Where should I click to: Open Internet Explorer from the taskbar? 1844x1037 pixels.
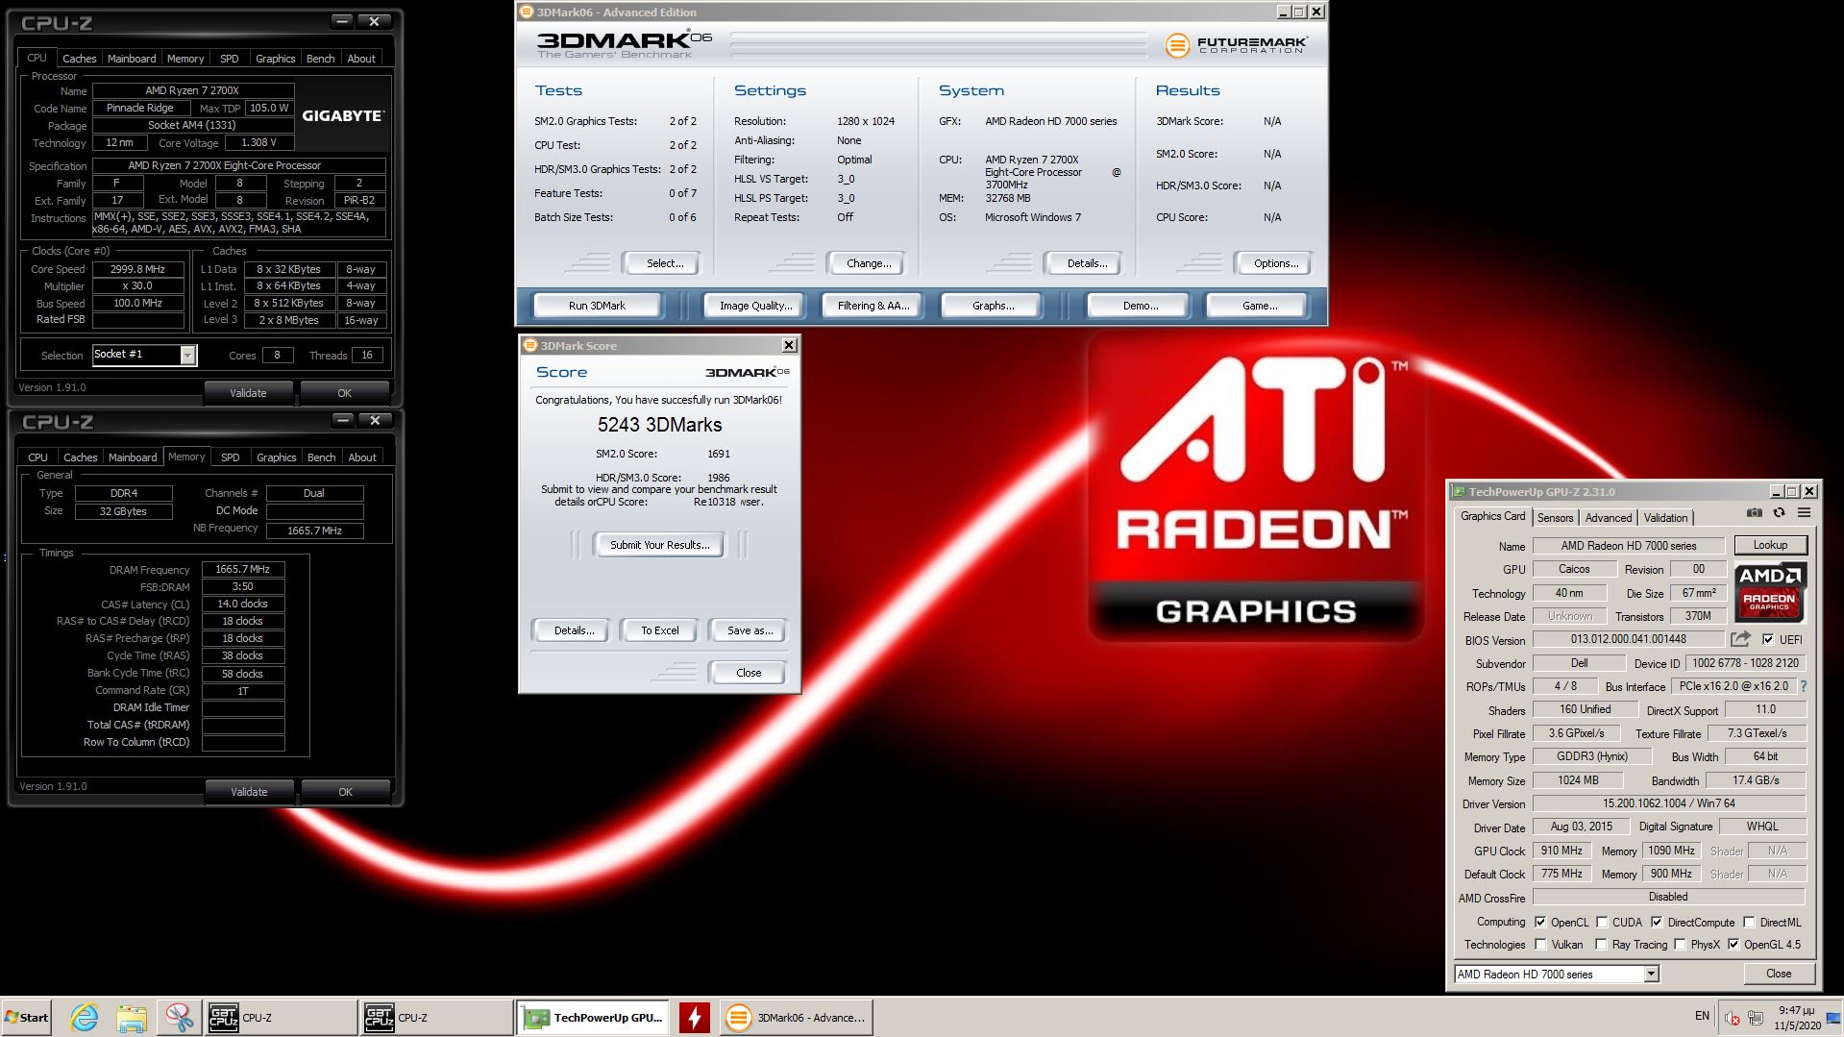pyautogui.click(x=85, y=1018)
